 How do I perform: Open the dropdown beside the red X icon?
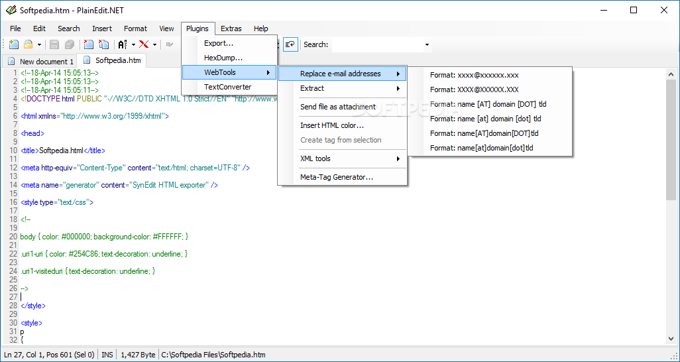click(x=154, y=44)
